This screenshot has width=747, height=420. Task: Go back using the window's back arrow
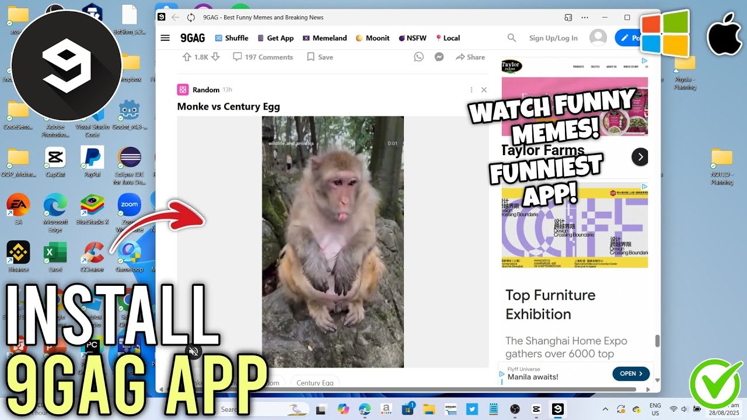(x=175, y=17)
